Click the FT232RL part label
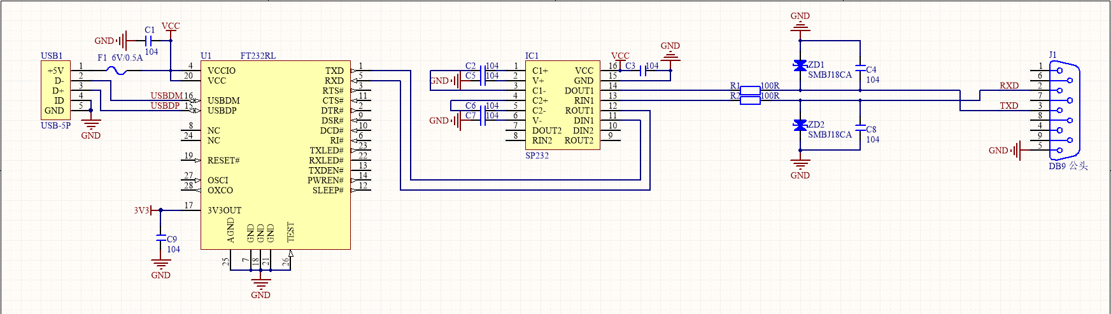 point(258,56)
